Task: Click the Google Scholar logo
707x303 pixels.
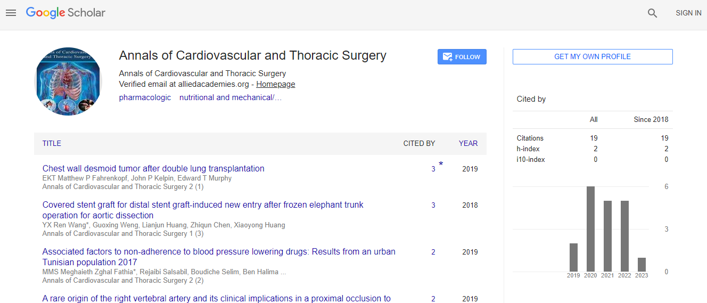Action: pos(65,13)
